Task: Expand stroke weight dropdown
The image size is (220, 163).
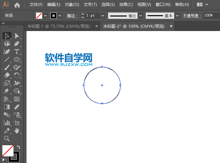Action: [x=103, y=16]
